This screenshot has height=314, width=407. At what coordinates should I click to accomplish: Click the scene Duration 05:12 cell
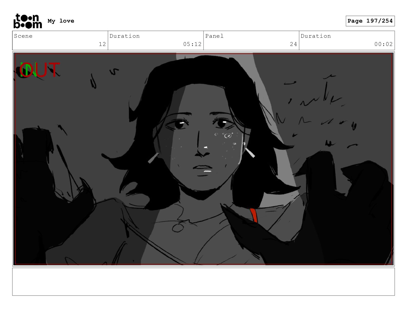[x=156, y=41]
